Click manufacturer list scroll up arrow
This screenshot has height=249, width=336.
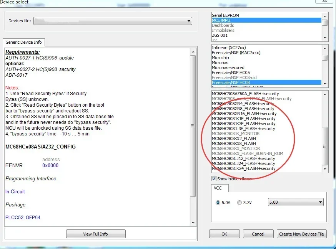[325, 48]
